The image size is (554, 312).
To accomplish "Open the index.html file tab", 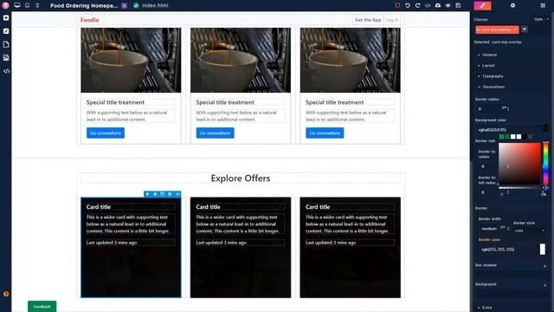I will pos(155,6).
